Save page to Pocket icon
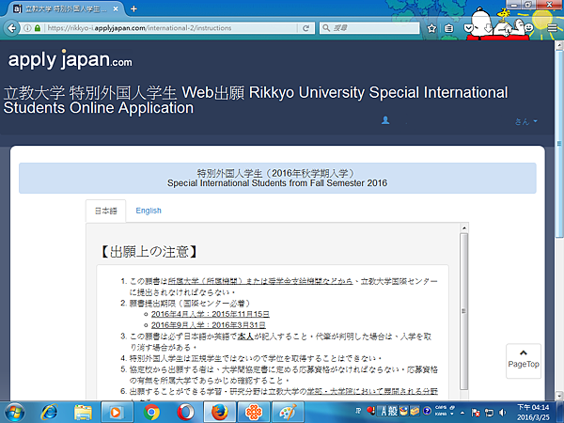The height and width of the screenshot is (423, 564). [468, 28]
